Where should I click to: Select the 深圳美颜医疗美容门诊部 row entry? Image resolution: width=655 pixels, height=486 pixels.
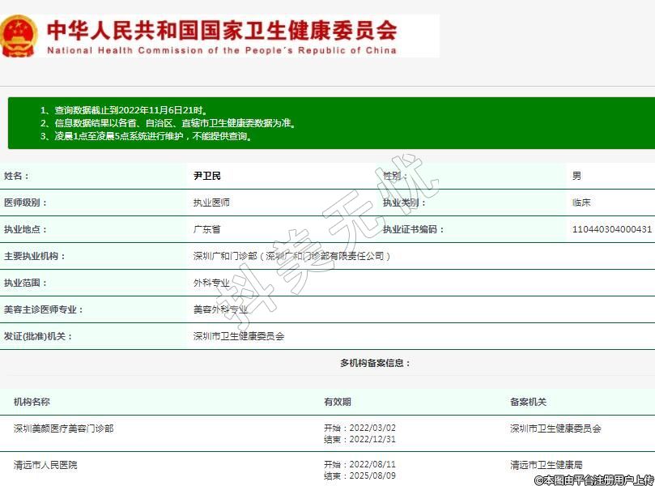tap(63, 428)
